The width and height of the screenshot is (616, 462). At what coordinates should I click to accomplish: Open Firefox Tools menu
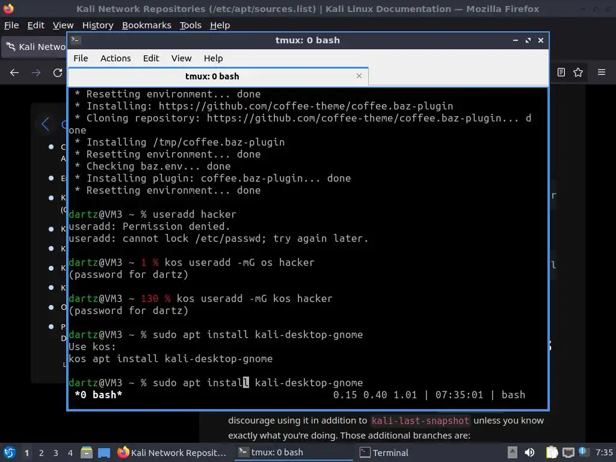pos(191,25)
